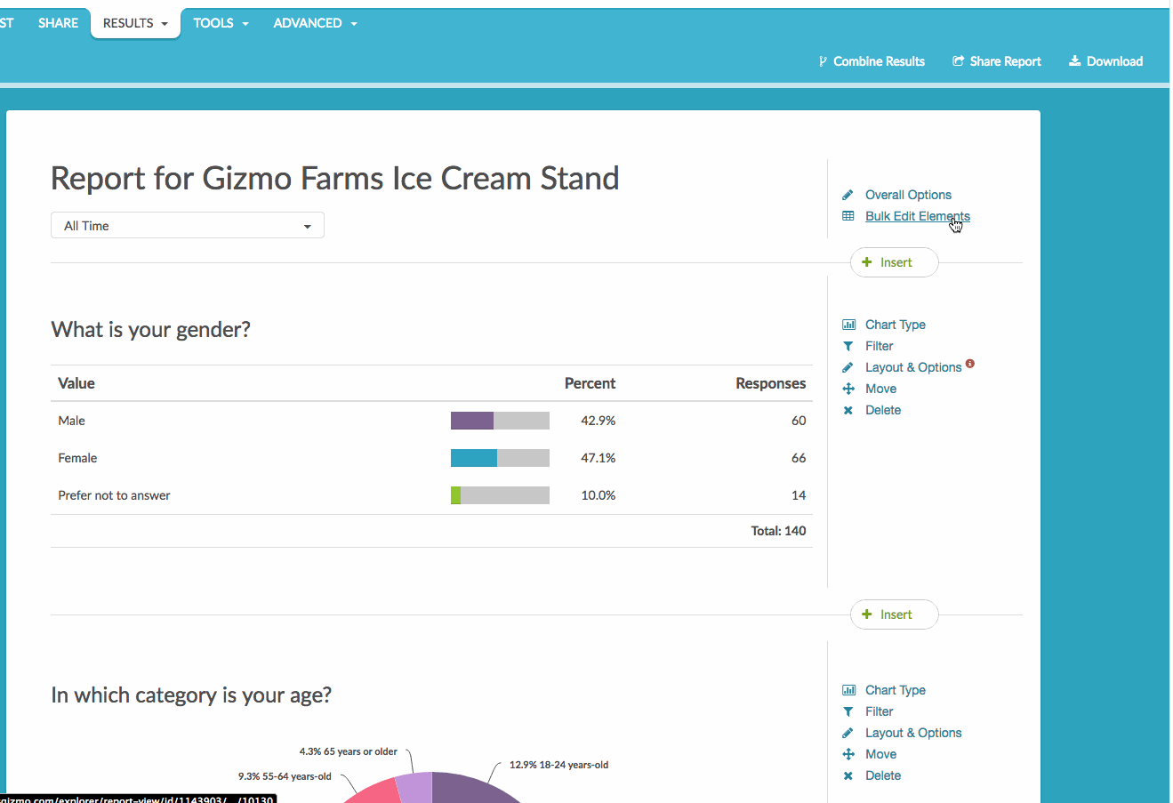Click the Prefer not to answer row label
This screenshot has height=803, width=1173.
114,495
